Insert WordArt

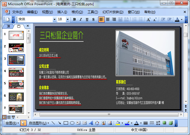point(91,123)
